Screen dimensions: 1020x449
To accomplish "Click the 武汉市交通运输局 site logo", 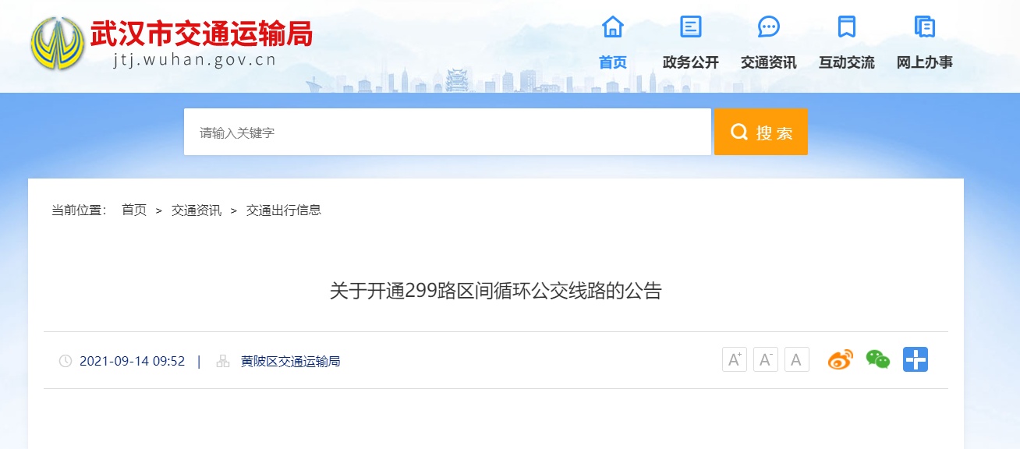I will point(172,43).
